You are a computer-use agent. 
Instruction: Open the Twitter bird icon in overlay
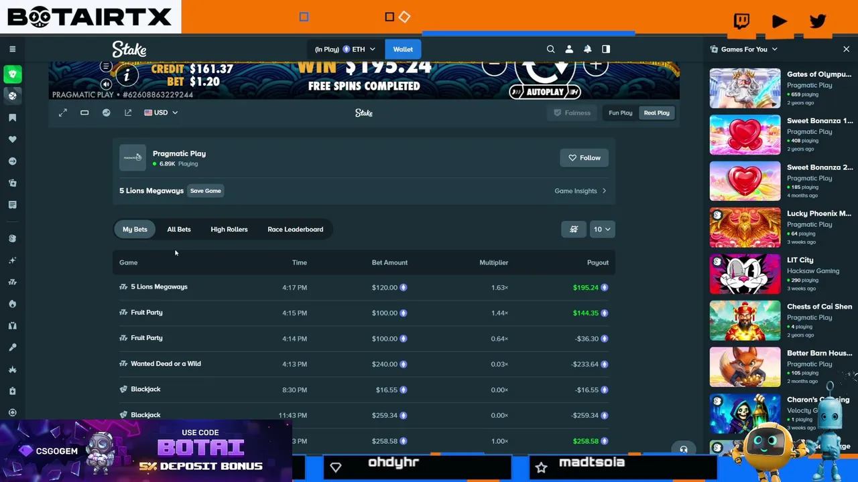[818, 21]
